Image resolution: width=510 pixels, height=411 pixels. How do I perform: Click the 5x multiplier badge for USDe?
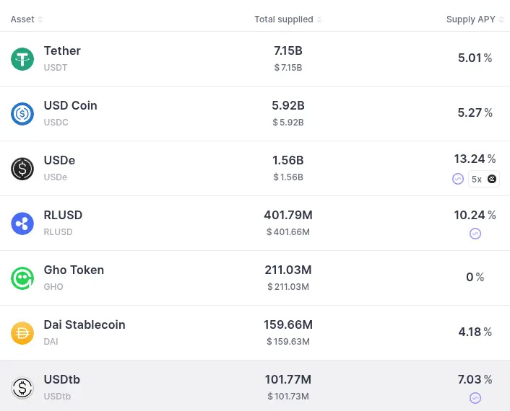(484, 179)
